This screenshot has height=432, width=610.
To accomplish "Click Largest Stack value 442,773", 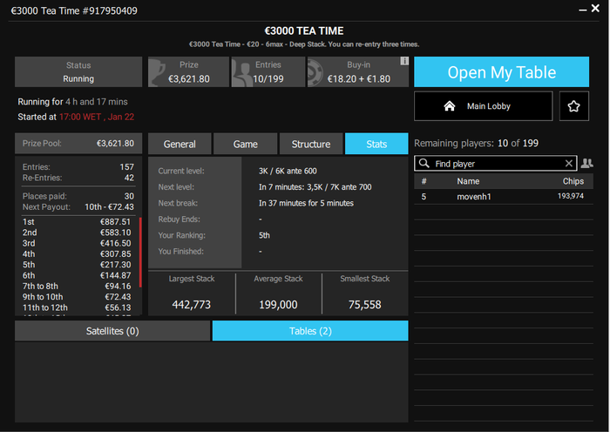I will [x=192, y=305].
